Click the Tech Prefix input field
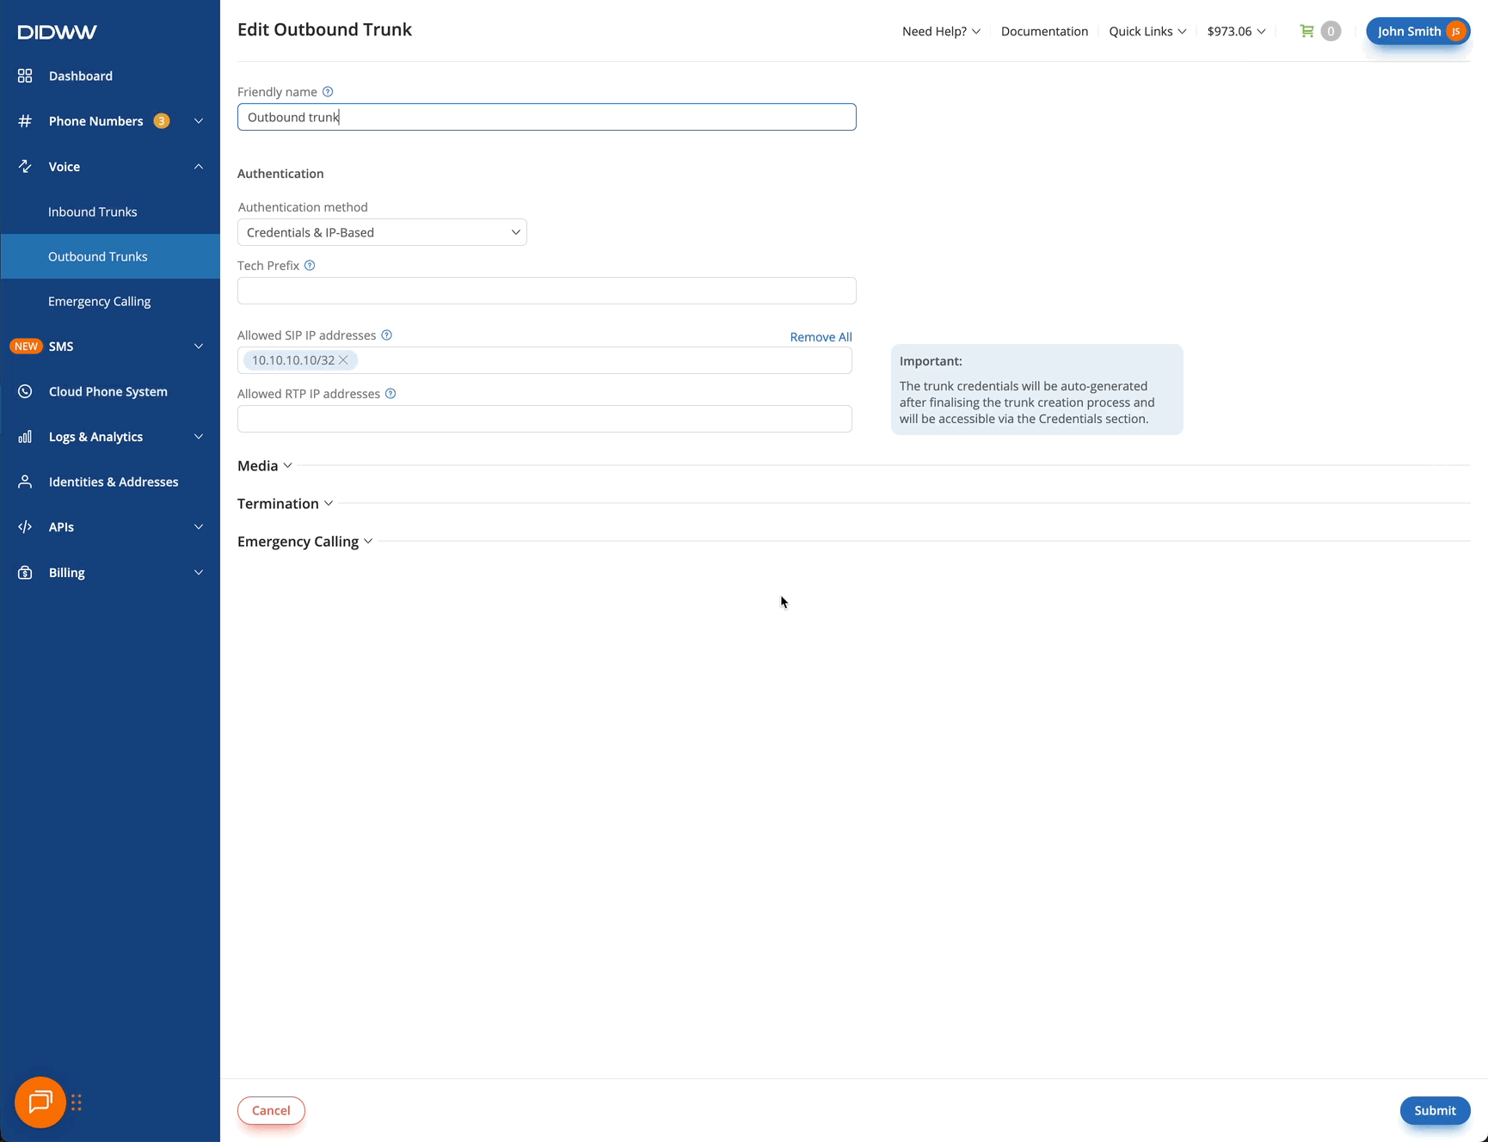Screen dimensions: 1488x1142 coord(546,291)
